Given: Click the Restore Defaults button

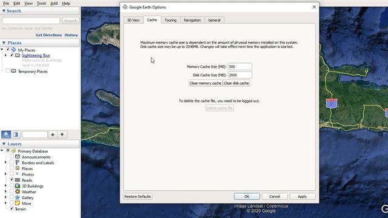Looking at the screenshot, I should tap(138, 196).
